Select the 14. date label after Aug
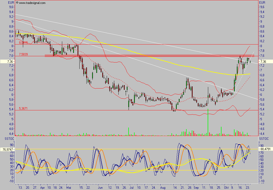273x190 pixels. (175, 188)
